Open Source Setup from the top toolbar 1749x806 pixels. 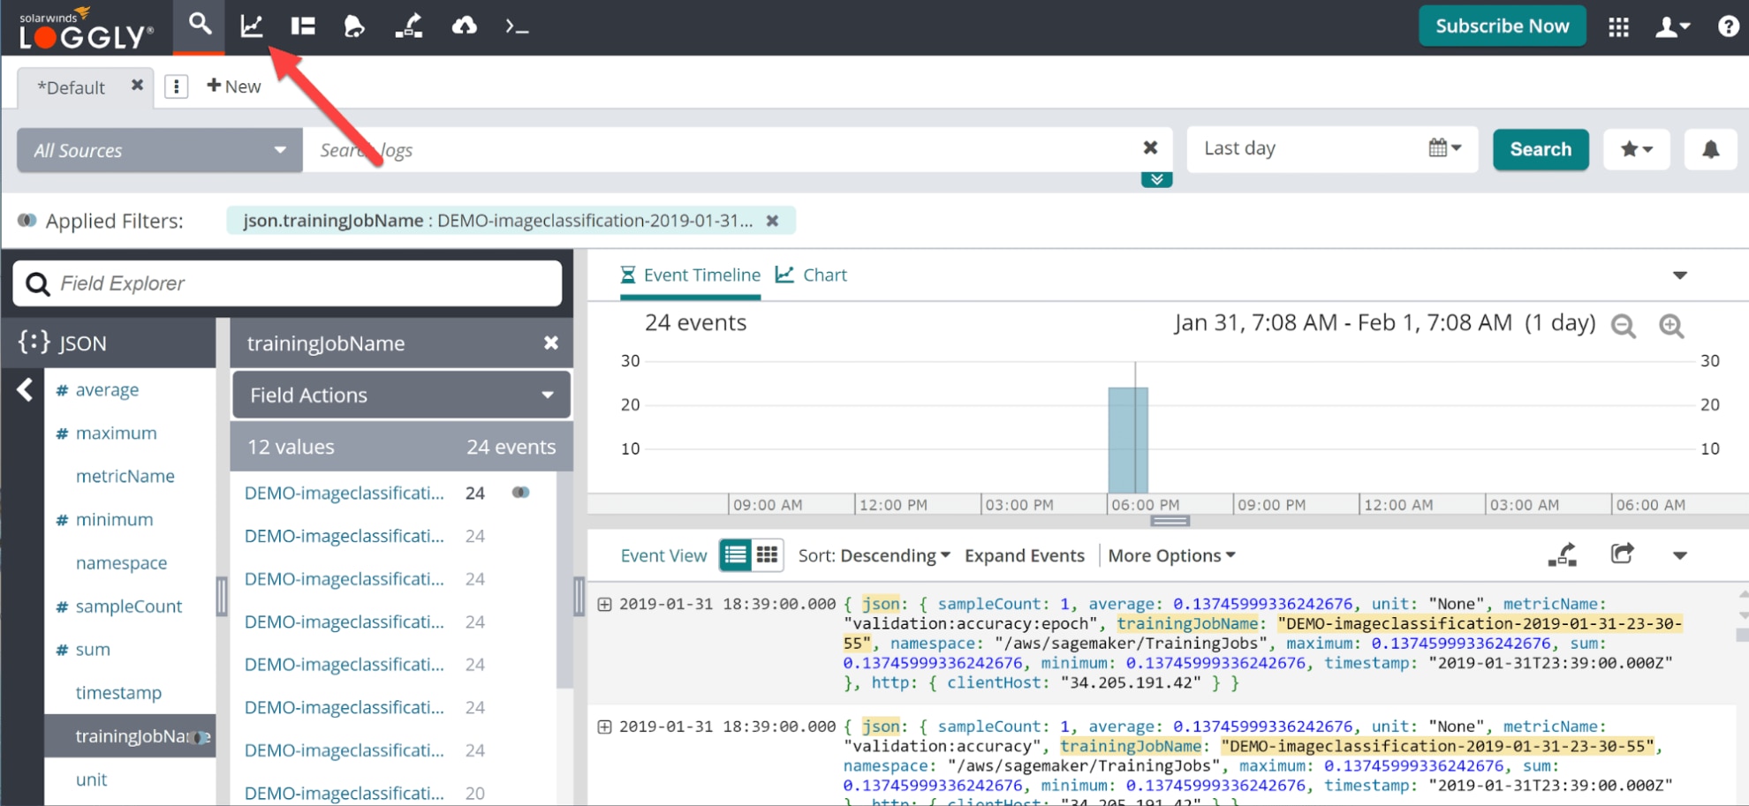tap(408, 26)
